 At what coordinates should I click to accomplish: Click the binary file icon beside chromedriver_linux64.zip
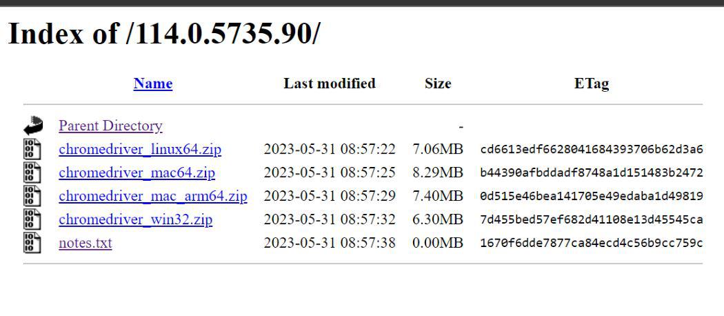(x=32, y=149)
